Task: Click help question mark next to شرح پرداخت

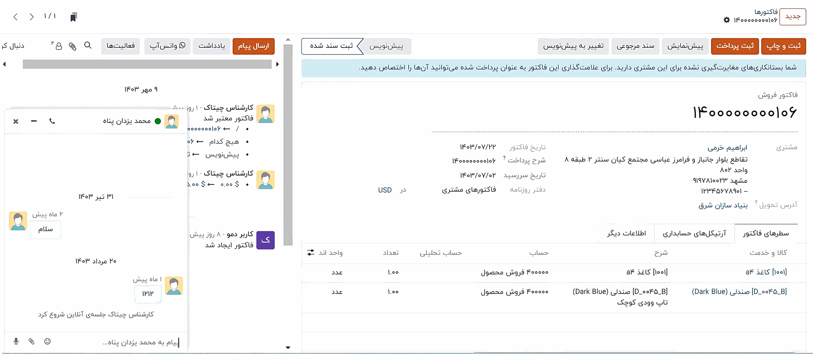Action: (x=504, y=158)
